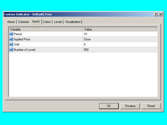Select the Number of Levels value 500

point(120,50)
